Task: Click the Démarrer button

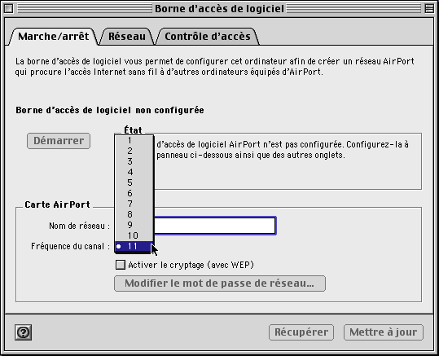Action: (x=59, y=141)
